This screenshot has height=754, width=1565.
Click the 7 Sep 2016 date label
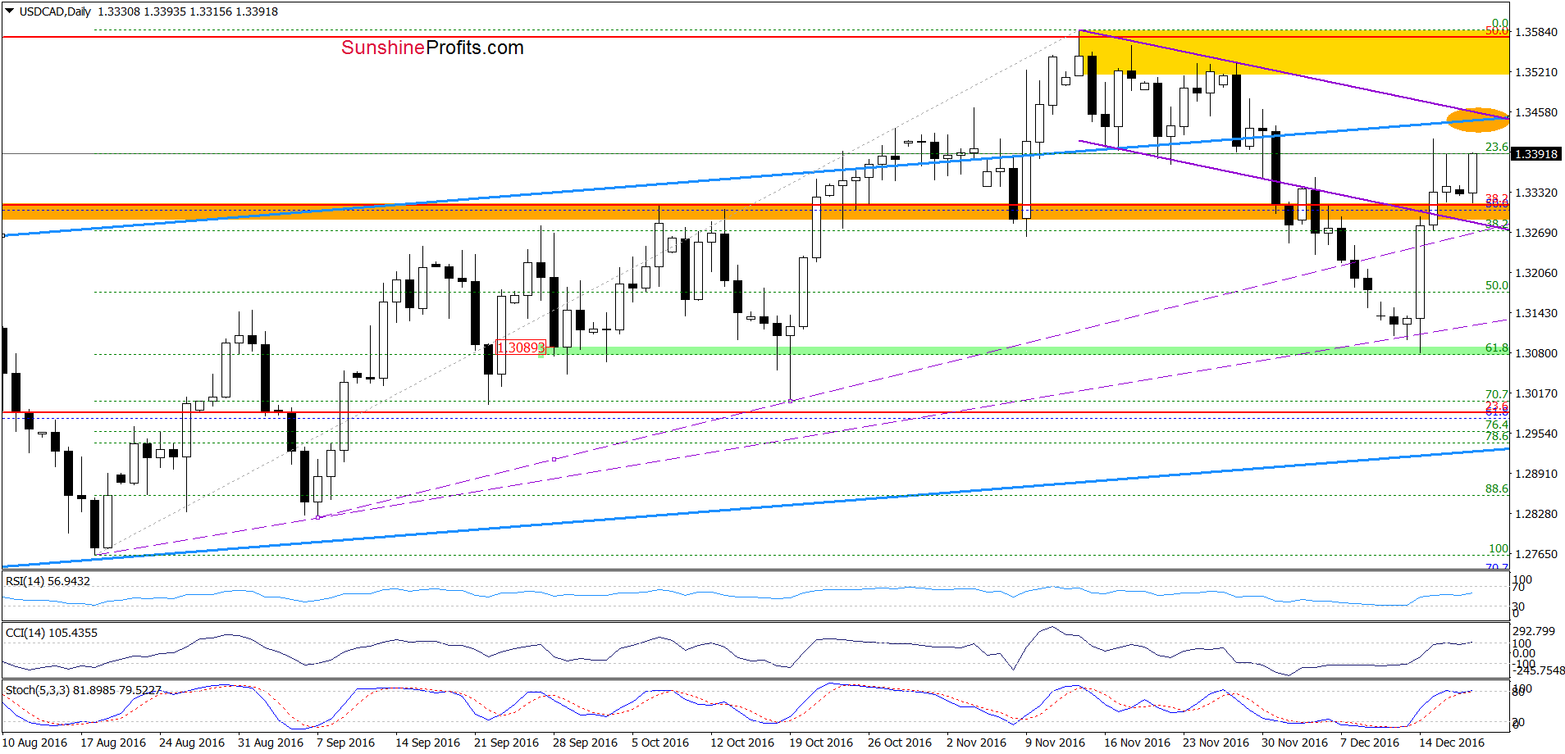[345, 743]
